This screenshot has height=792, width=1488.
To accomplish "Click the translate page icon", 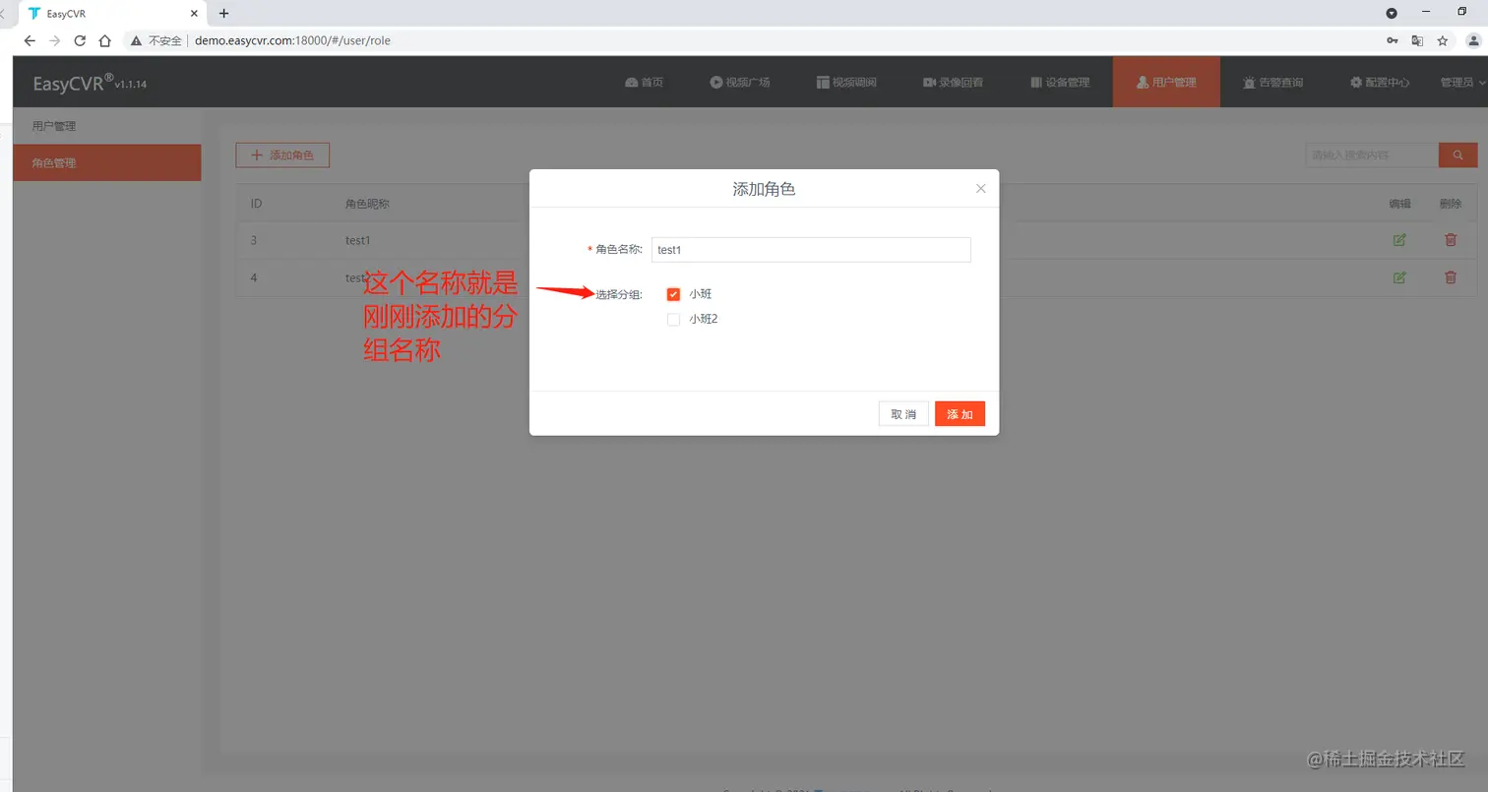I will 1417,40.
